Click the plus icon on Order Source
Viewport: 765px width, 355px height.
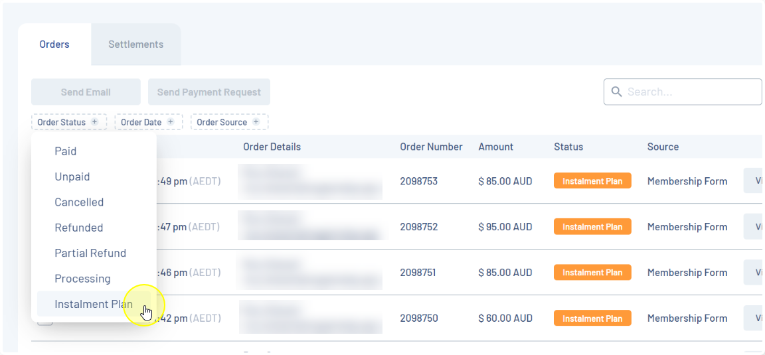[x=256, y=122]
